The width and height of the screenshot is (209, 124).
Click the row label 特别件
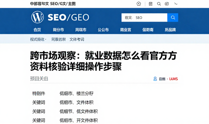coord(39,93)
